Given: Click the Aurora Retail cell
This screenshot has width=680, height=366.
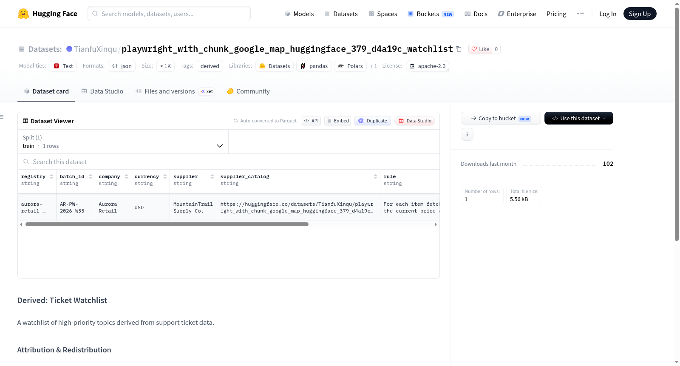Looking at the screenshot, I should click(x=113, y=207).
